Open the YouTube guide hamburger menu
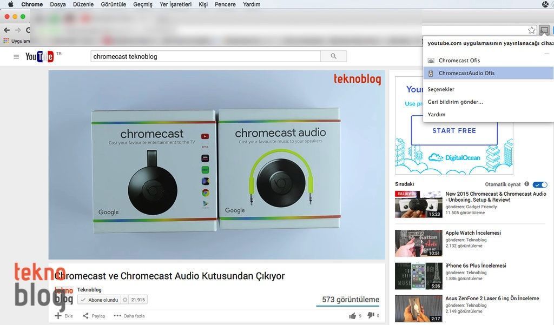The height and width of the screenshot is (325, 554). pyautogui.click(x=16, y=57)
